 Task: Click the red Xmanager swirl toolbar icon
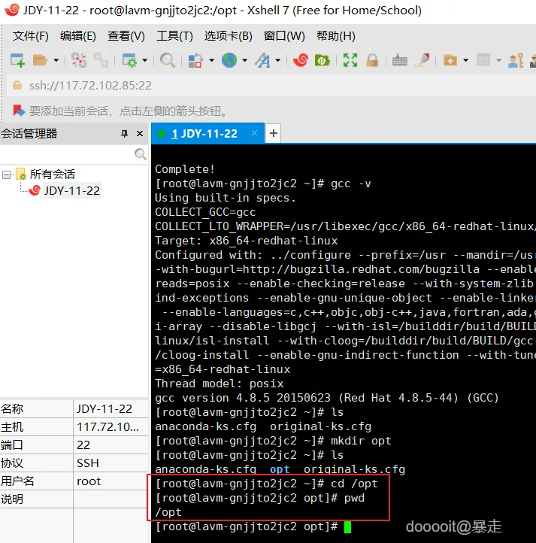(301, 61)
